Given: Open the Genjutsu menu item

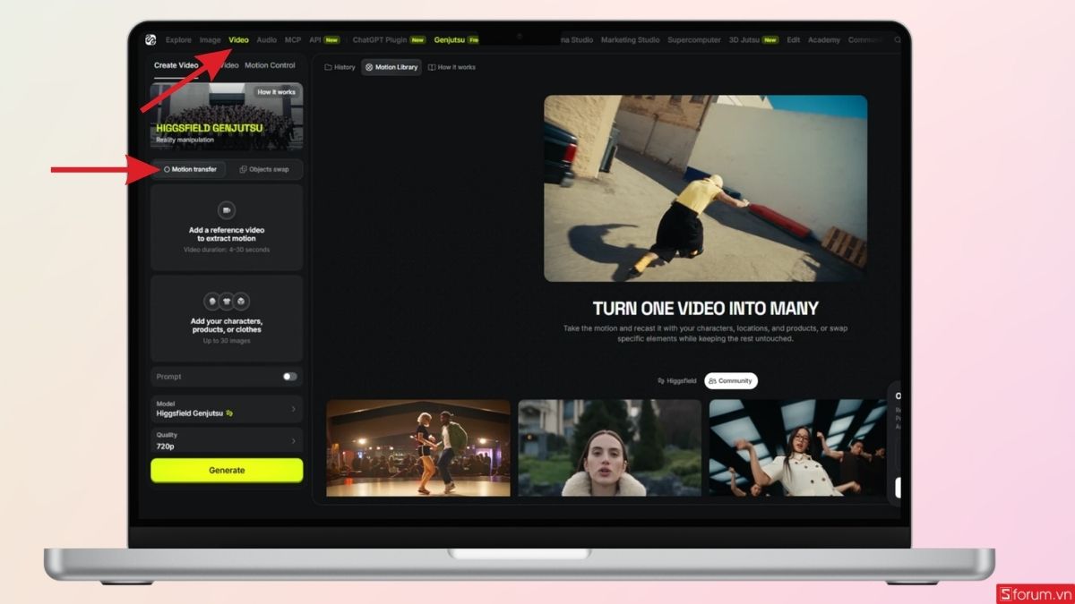Looking at the screenshot, I should point(449,40).
